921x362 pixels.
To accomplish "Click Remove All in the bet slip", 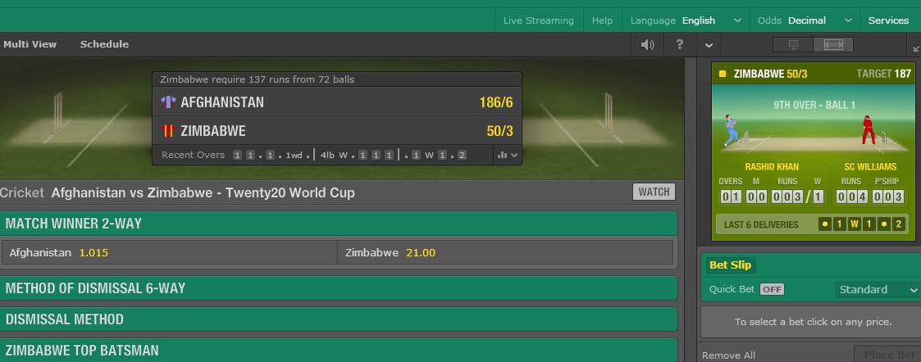I will click(x=728, y=355).
